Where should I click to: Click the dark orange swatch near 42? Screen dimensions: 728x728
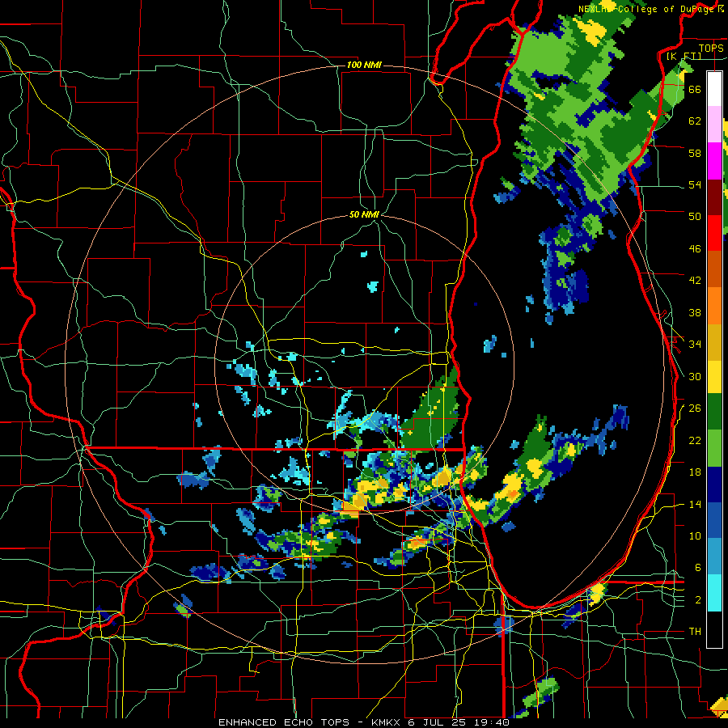click(714, 269)
